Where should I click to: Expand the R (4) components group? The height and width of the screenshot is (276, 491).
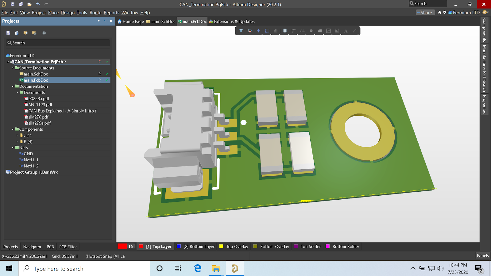pos(17,141)
